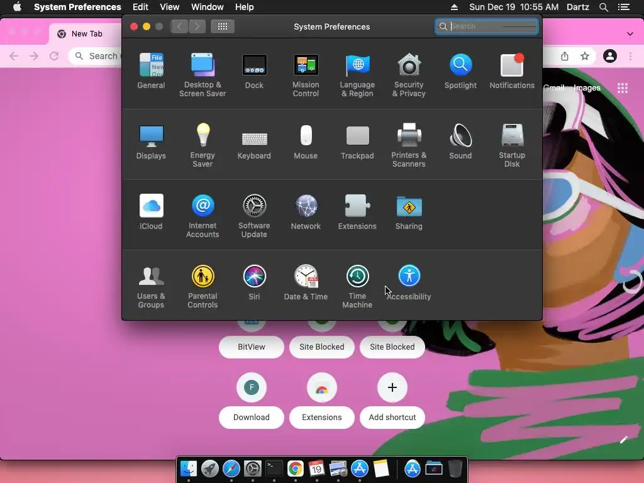Viewport: 644px width, 483px height.
Task: Open Spotlight search in menu bar
Action: 603,7
